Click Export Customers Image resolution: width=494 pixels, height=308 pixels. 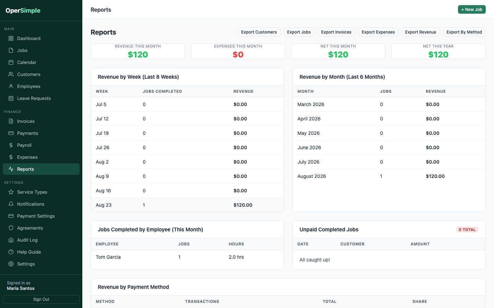(x=259, y=32)
